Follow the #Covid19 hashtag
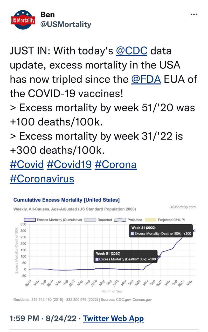The width and height of the screenshot is (208, 332). 69,164
